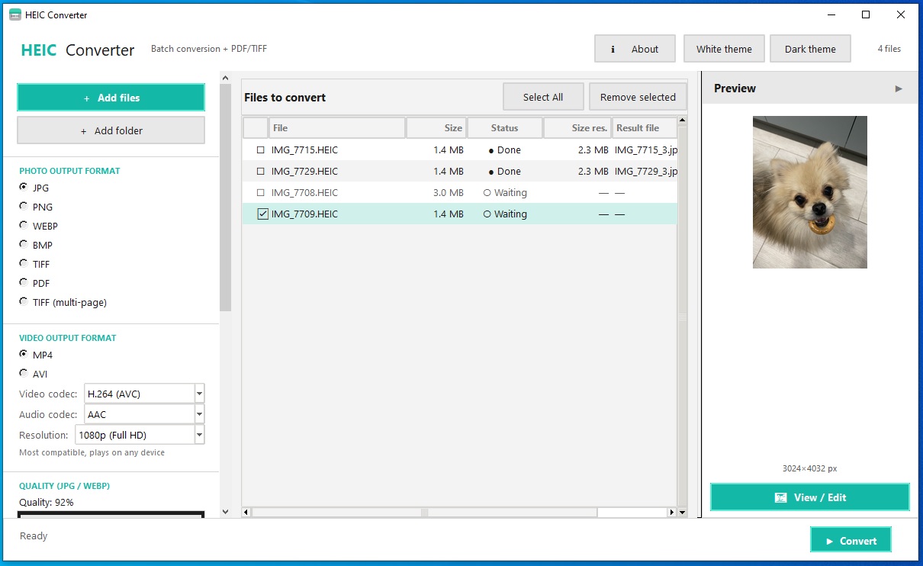Add files to the conversion list

tap(111, 98)
